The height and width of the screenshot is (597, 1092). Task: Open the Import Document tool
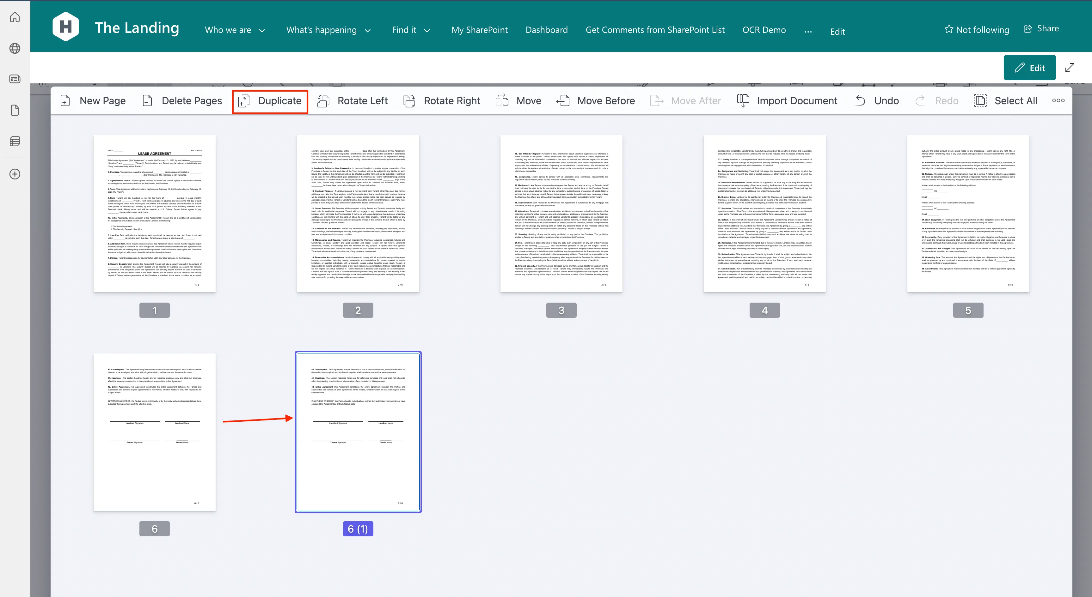pos(744,101)
